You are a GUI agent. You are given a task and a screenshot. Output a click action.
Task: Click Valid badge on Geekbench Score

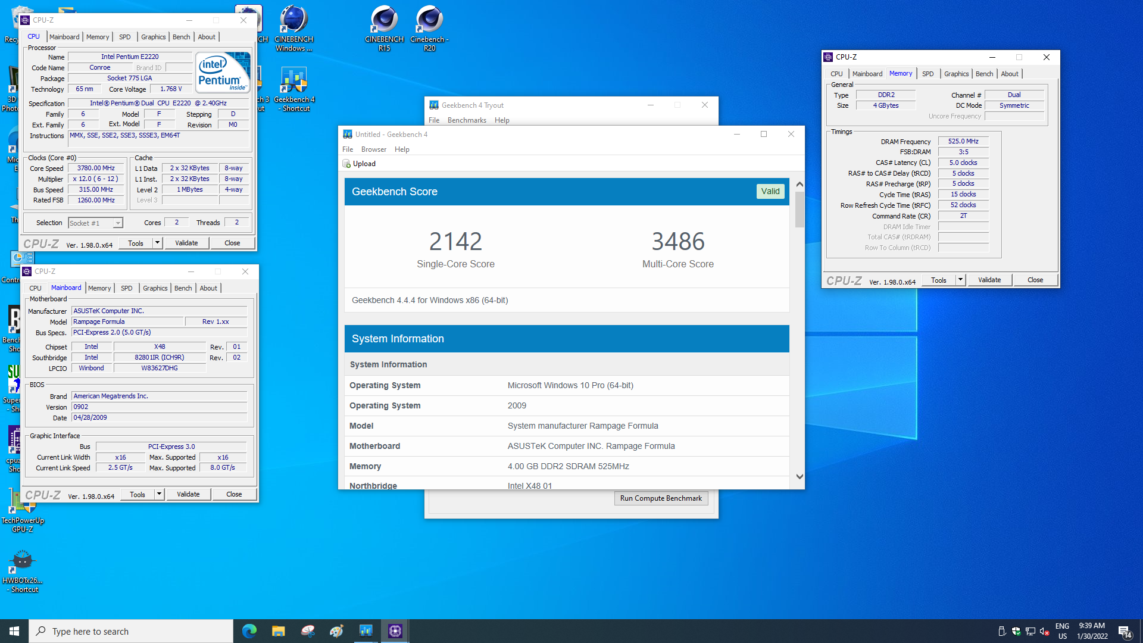(x=770, y=191)
